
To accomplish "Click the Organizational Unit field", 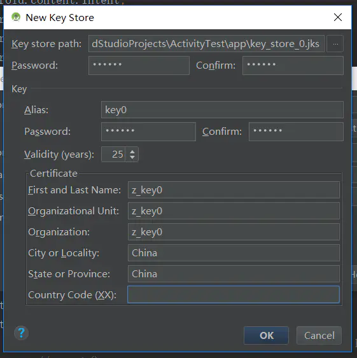I will coord(234,211).
